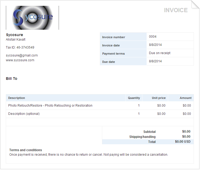Click unit price $0.00 in Photo Retouch row
The height and width of the screenshot is (170, 200).
coord(161,106)
